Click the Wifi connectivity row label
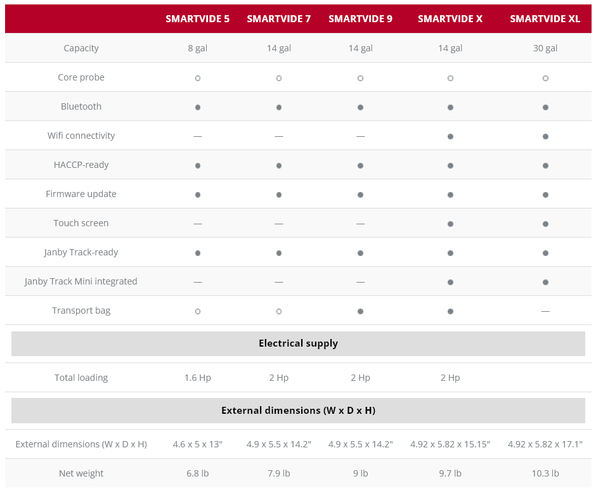 [81, 136]
